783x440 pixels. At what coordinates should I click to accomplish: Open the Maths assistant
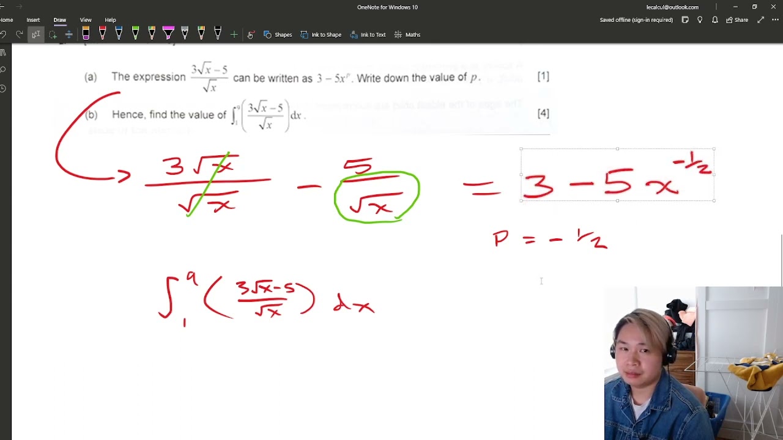[x=407, y=35]
